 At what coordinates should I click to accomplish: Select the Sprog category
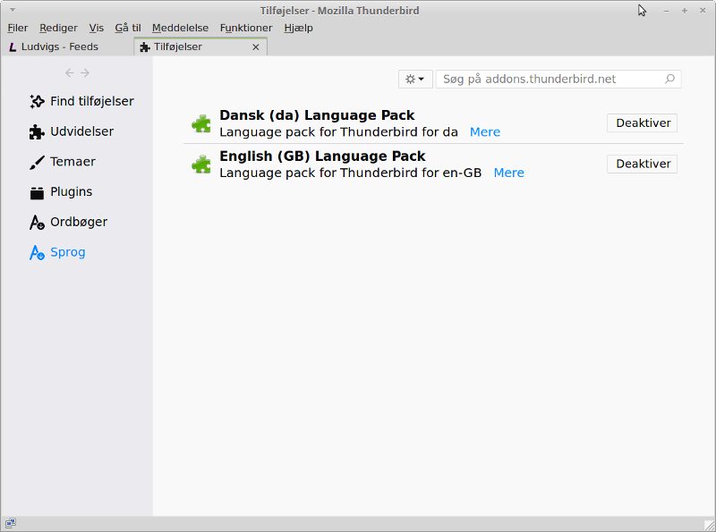57,252
